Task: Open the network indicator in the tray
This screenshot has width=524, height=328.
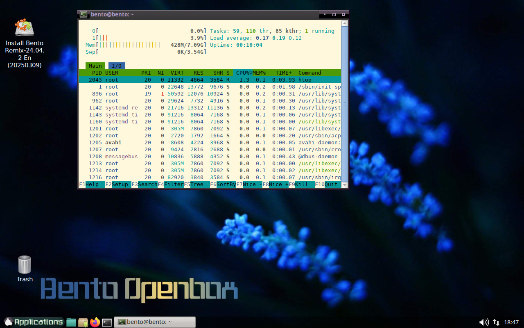Action: click(496, 322)
